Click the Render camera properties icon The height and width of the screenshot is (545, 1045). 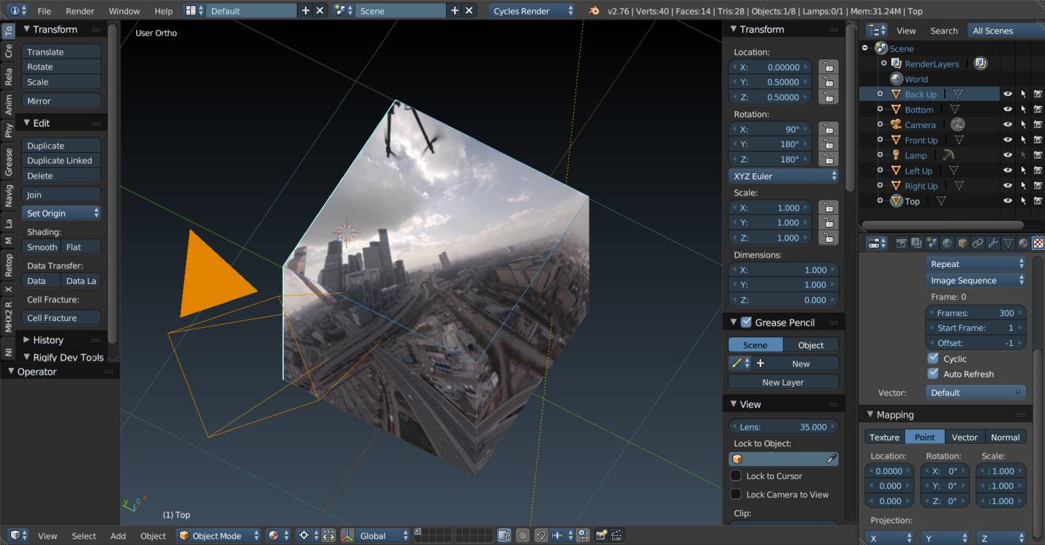click(x=902, y=243)
